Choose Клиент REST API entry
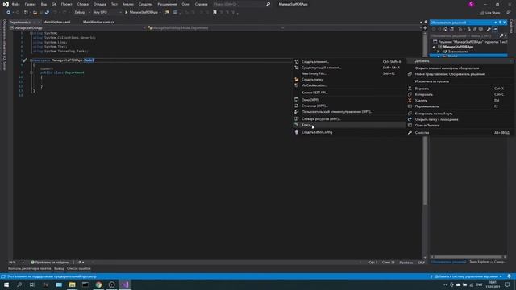 [349, 93]
